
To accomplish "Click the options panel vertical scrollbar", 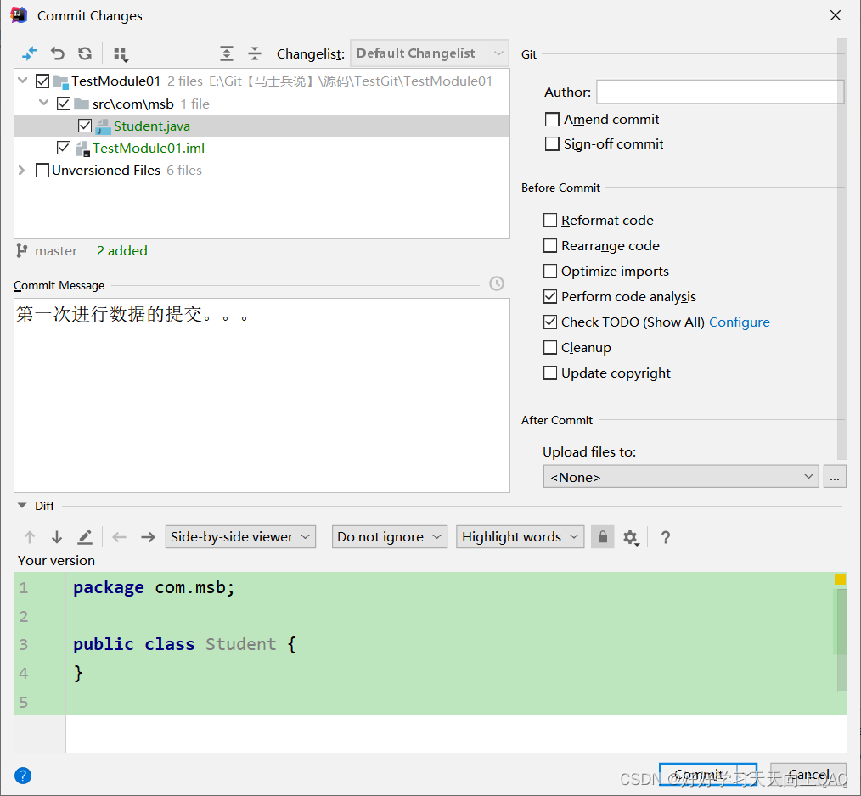I will (x=841, y=248).
